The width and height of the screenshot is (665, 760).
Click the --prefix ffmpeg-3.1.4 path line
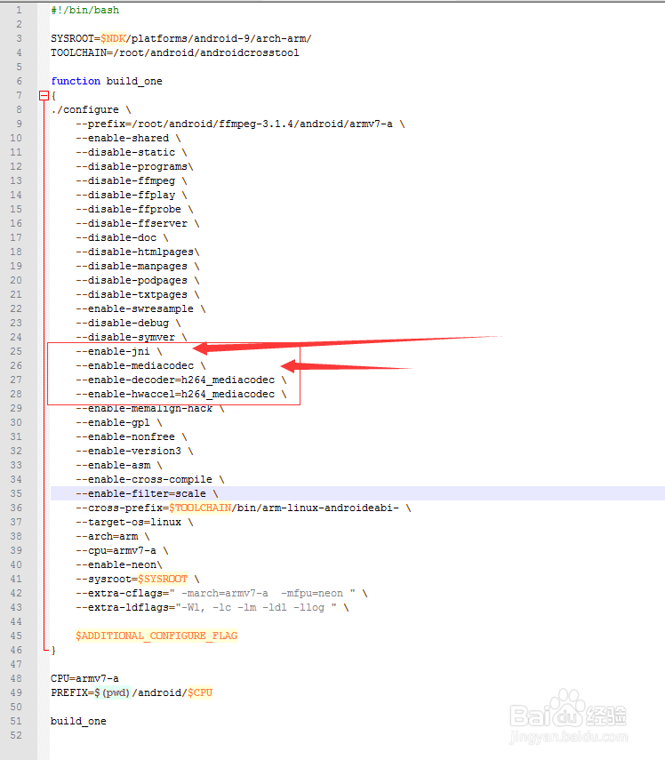(x=240, y=124)
